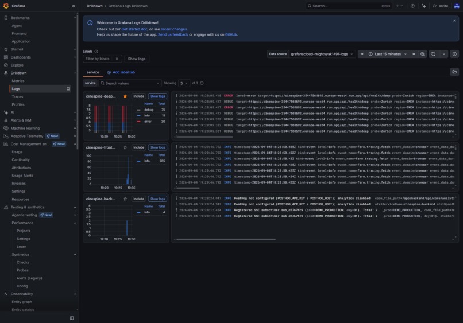Open the user avatar icon in top bar
463x323 pixels.
457,6
